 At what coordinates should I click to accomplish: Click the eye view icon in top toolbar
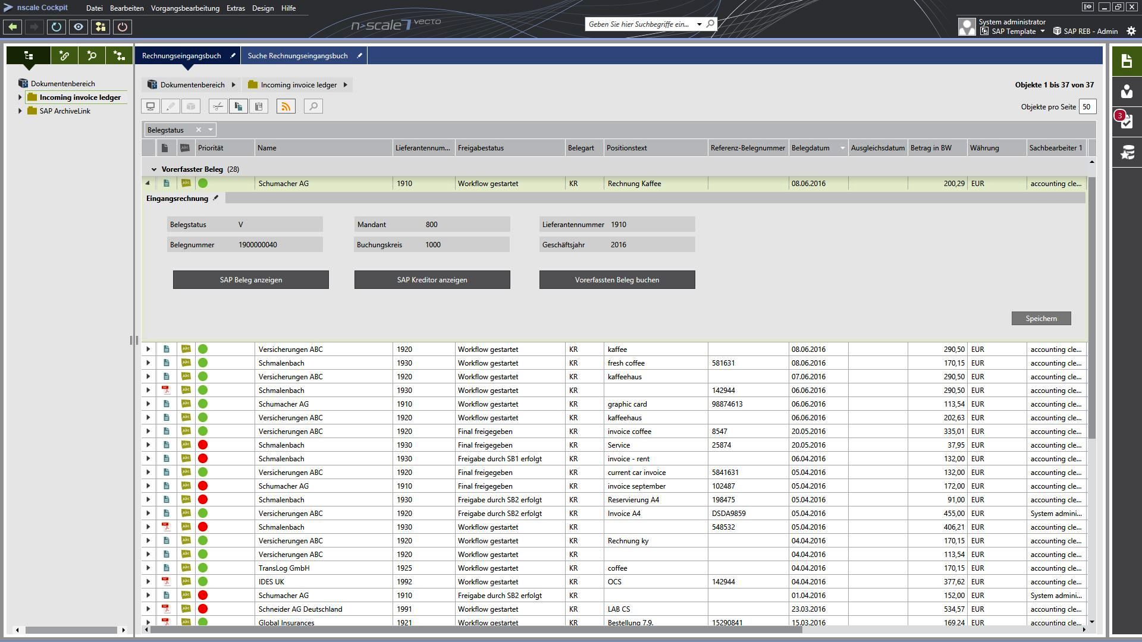tap(79, 27)
